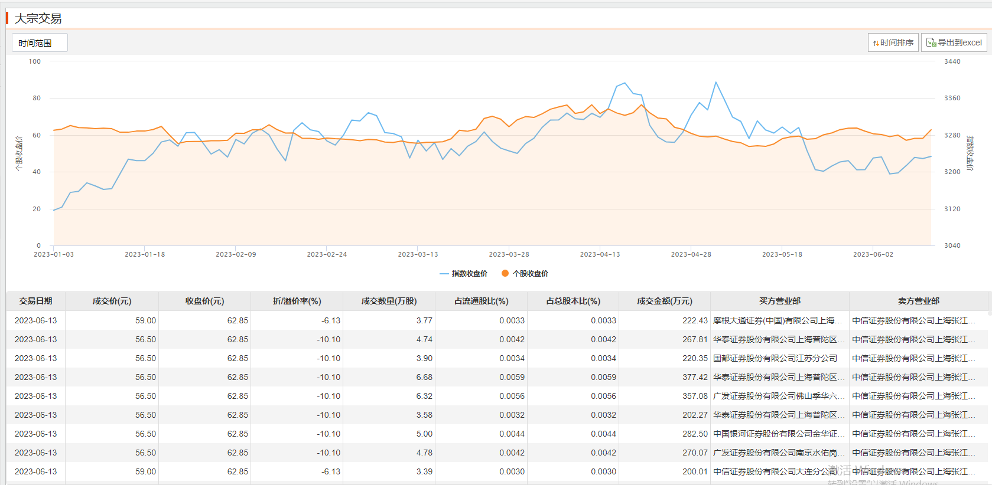Select the 摩根大通证券 buyer cell
992x485 pixels.
coord(777,320)
